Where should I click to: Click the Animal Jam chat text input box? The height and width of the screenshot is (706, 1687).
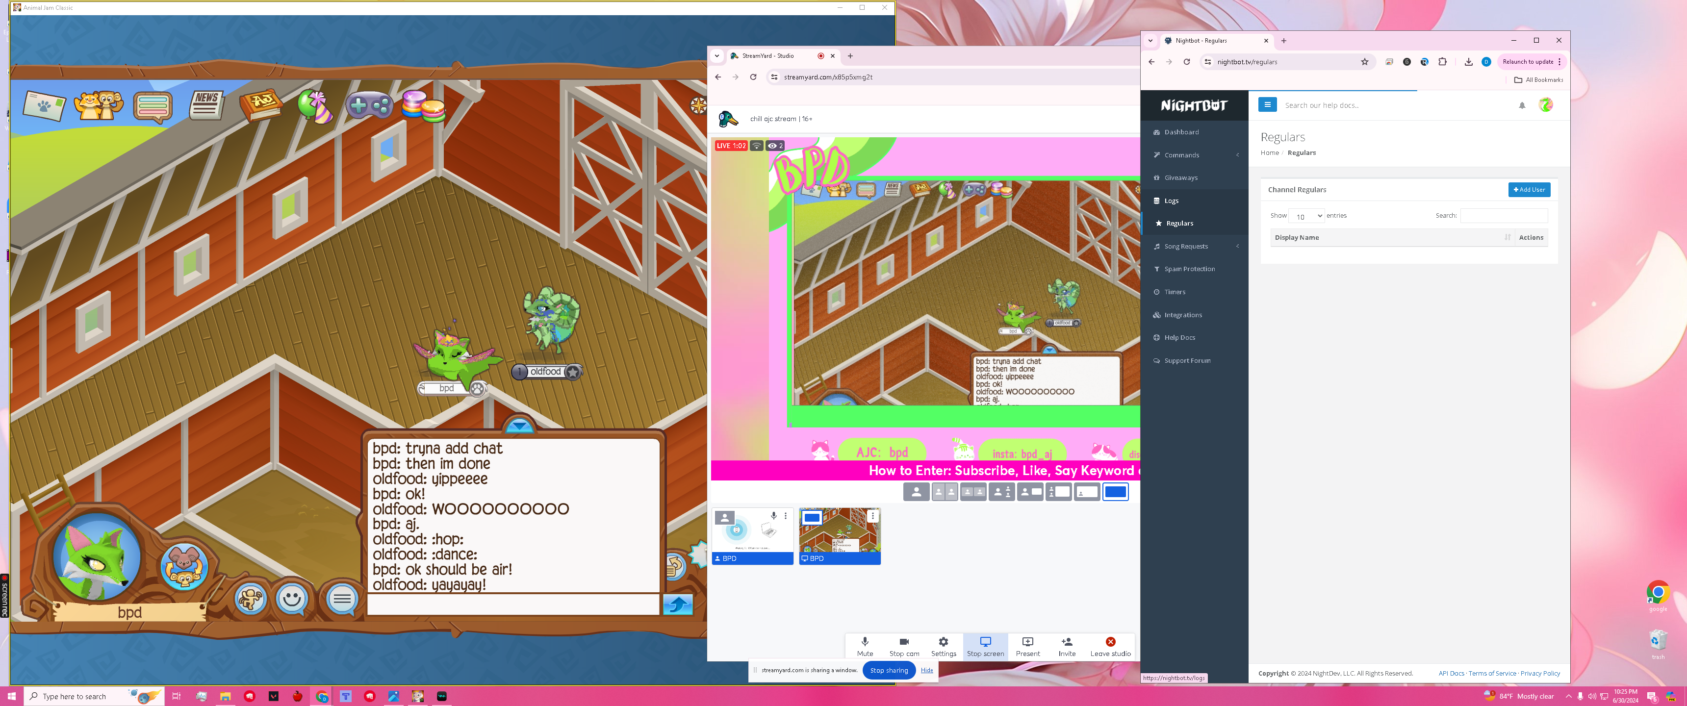pyautogui.click(x=513, y=605)
